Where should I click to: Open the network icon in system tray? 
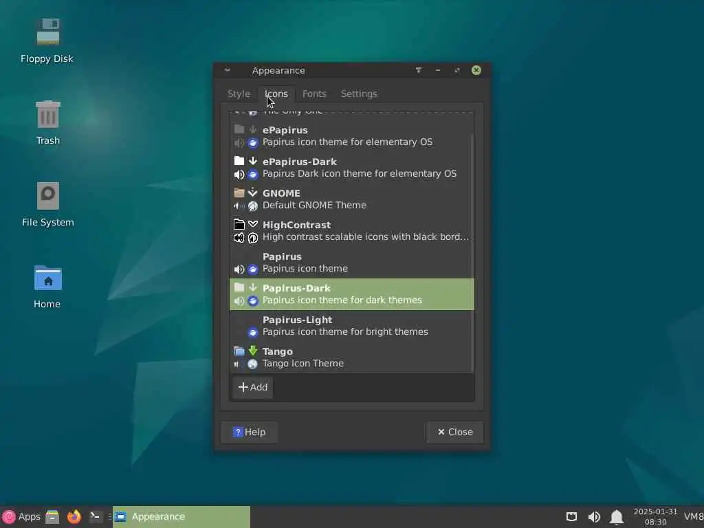tap(571, 517)
